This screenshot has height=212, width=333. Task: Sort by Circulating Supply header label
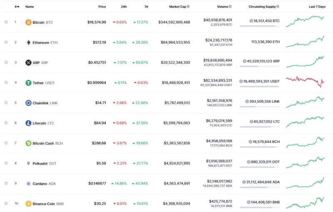262,7
